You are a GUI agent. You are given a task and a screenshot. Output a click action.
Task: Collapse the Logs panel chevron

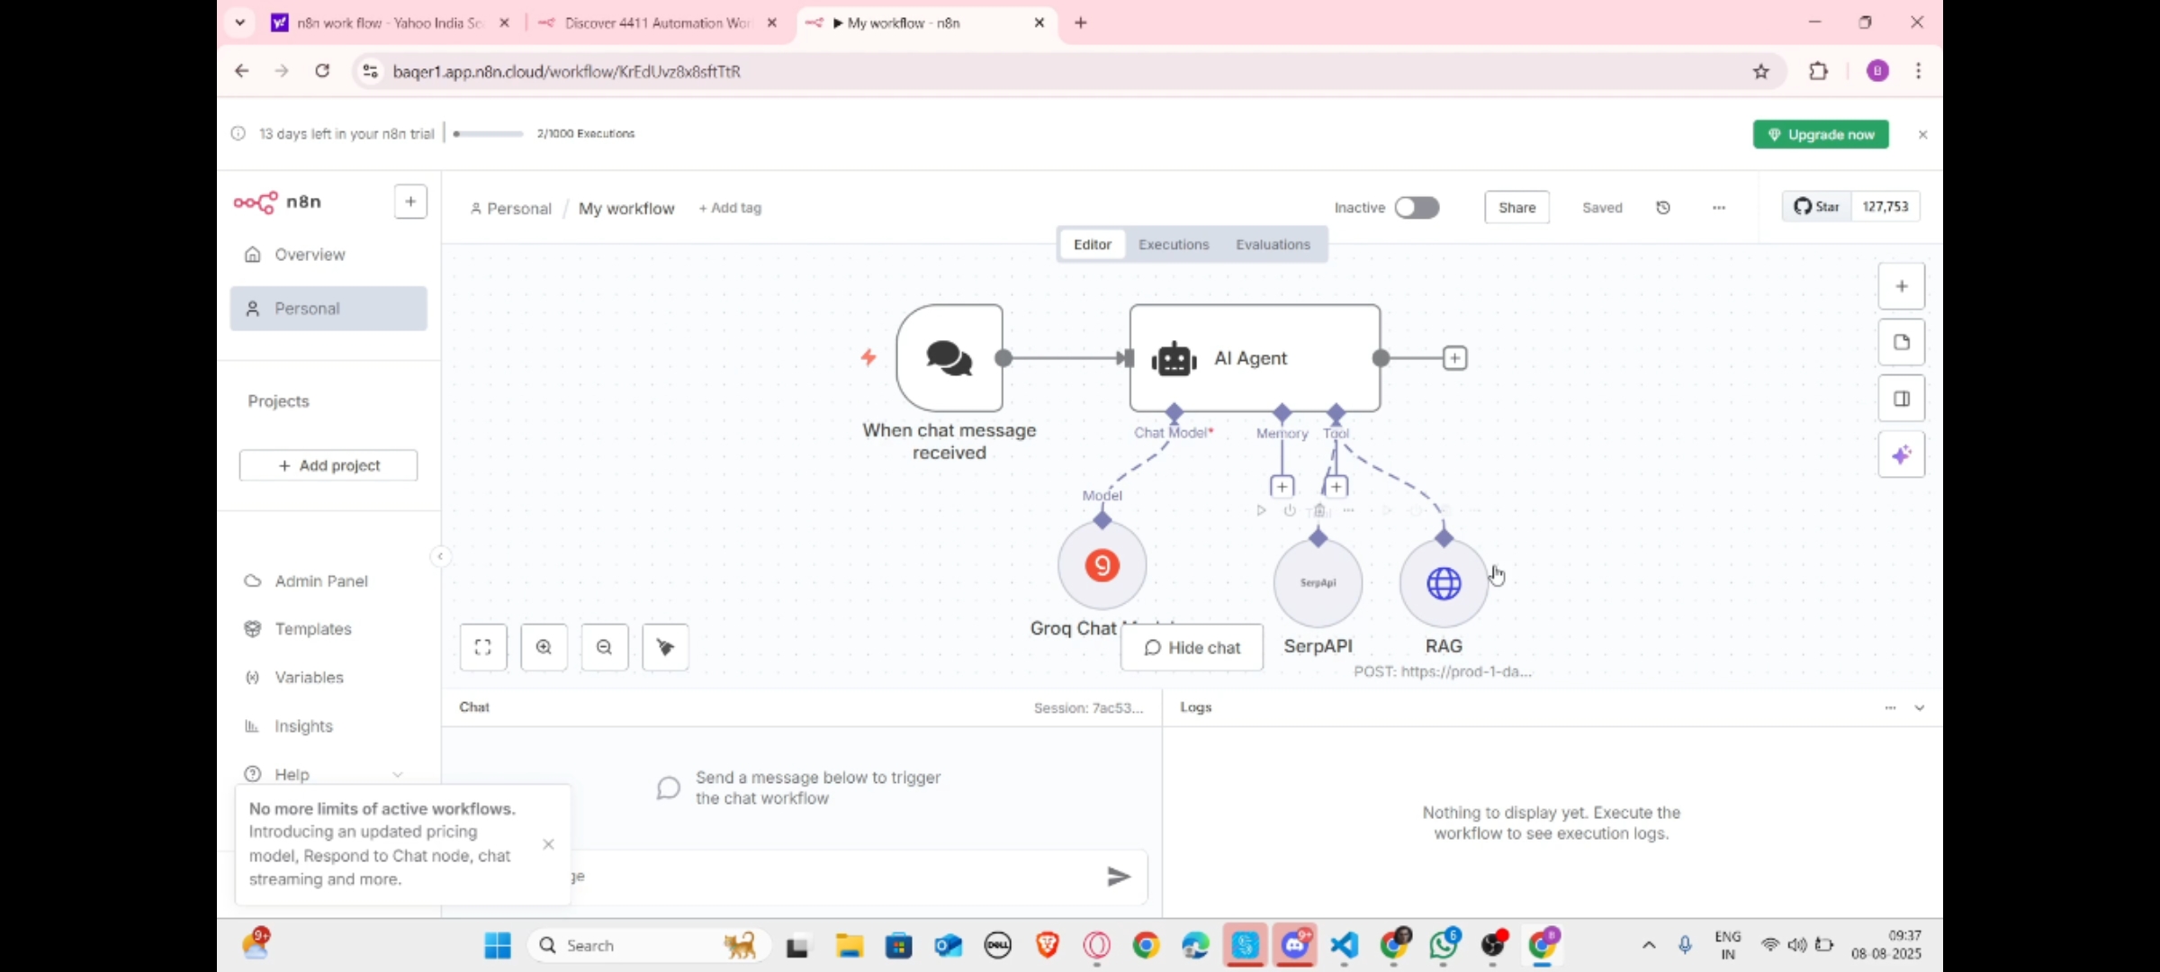point(1919,707)
